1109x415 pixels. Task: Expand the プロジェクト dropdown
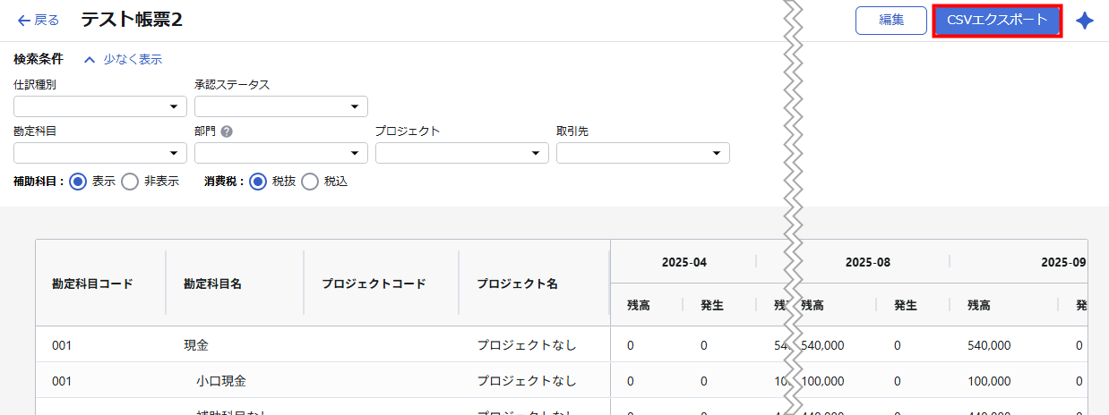pyautogui.click(x=461, y=154)
